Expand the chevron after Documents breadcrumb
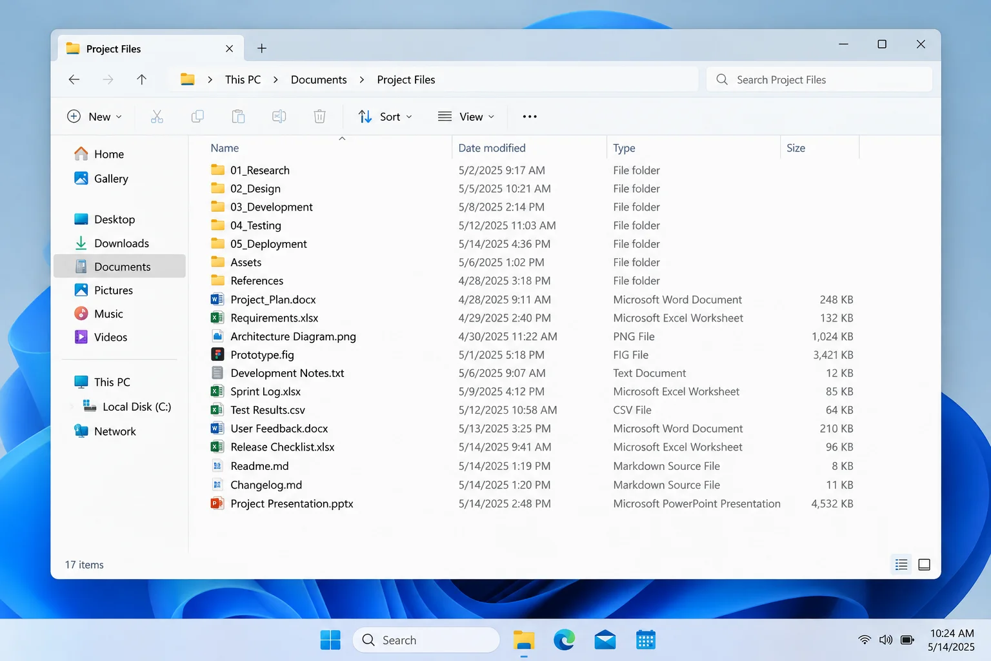This screenshot has height=661, width=991. point(362,79)
